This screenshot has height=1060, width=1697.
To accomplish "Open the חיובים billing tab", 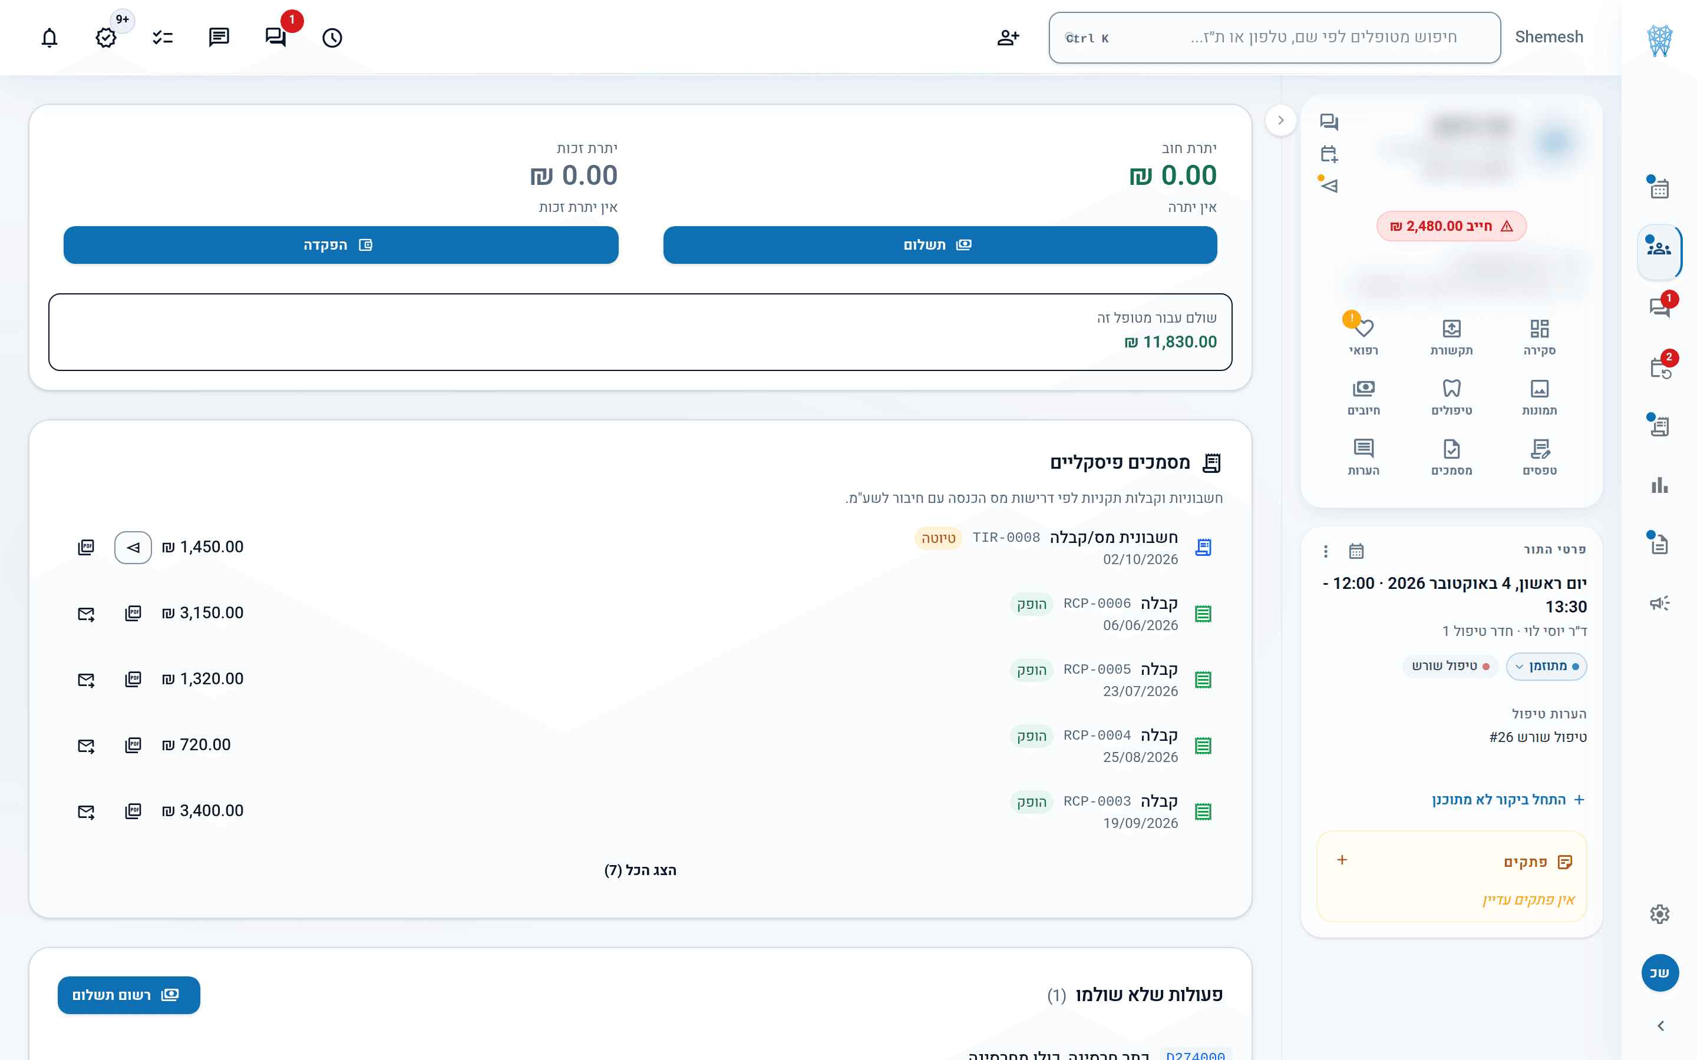I will click(1363, 397).
